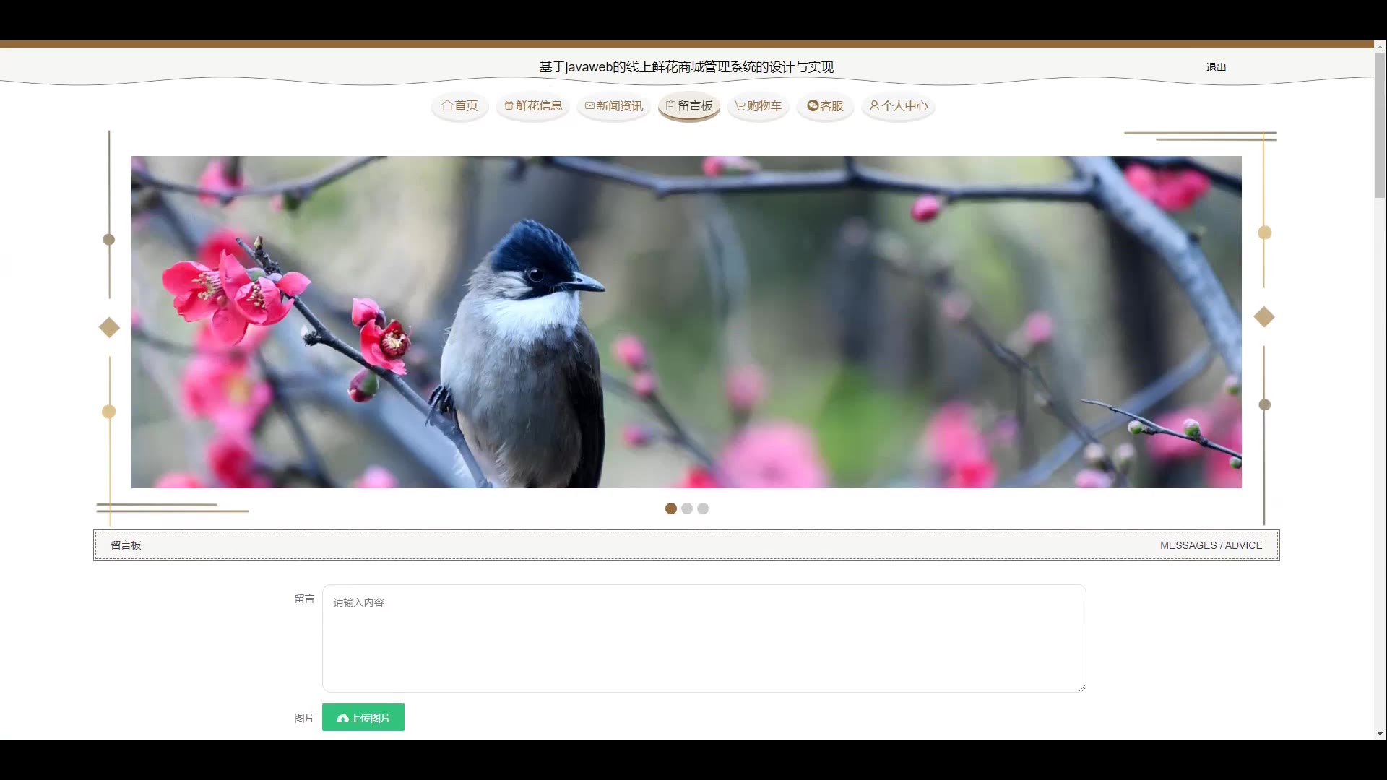Click the 退出 logout link
The image size is (1387, 780).
coord(1216,67)
